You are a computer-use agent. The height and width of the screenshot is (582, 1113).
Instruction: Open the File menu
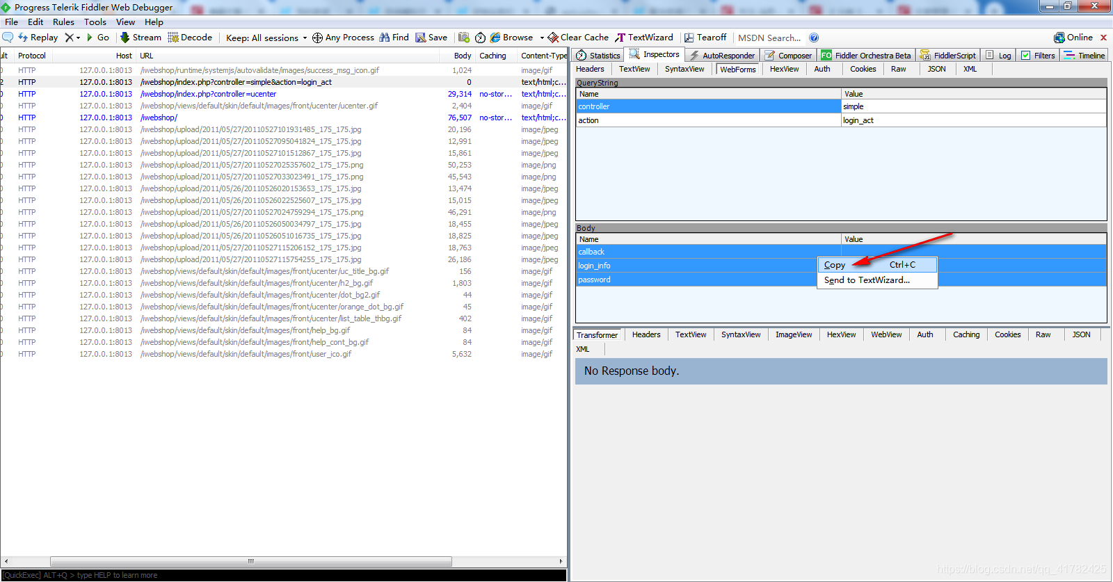12,22
